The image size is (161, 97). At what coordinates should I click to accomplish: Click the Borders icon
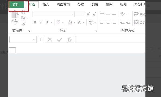[x=58, y=22]
